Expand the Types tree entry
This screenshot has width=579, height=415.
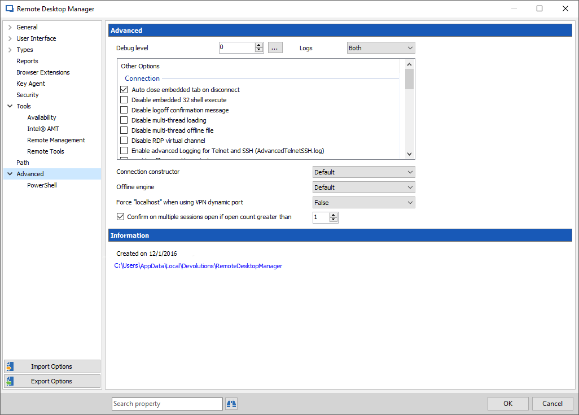tap(10, 49)
